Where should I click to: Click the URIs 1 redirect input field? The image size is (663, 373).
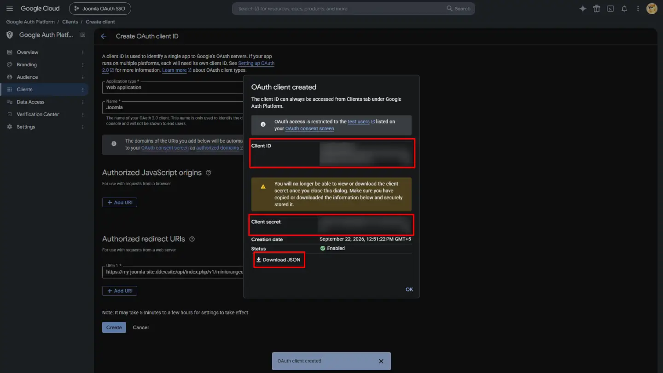(173, 272)
